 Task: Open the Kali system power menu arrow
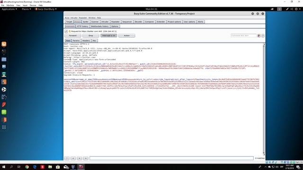300,9
